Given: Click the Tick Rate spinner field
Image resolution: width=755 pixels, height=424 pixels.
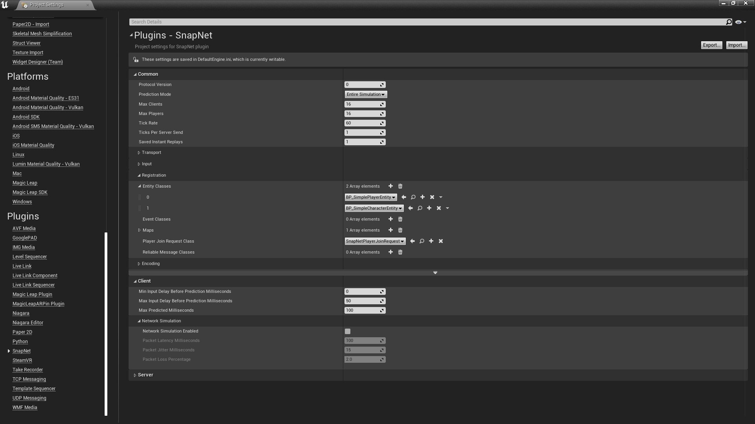Looking at the screenshot, I should coord(363,123).
